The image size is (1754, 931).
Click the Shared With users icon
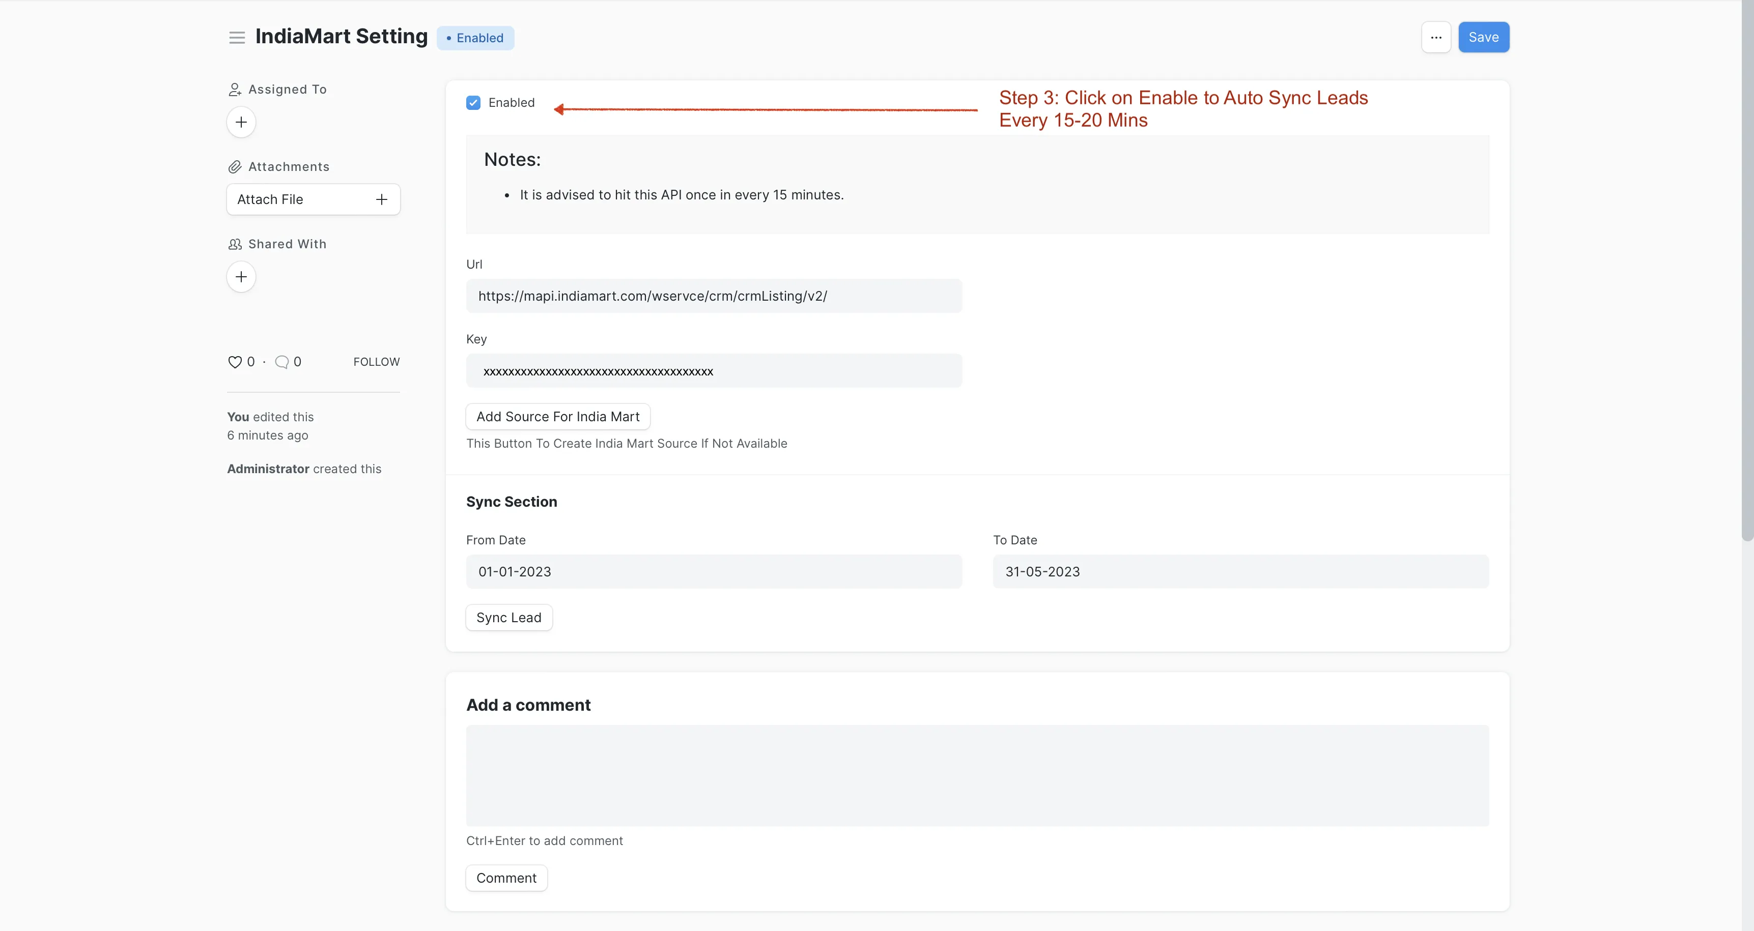point(235,244)
